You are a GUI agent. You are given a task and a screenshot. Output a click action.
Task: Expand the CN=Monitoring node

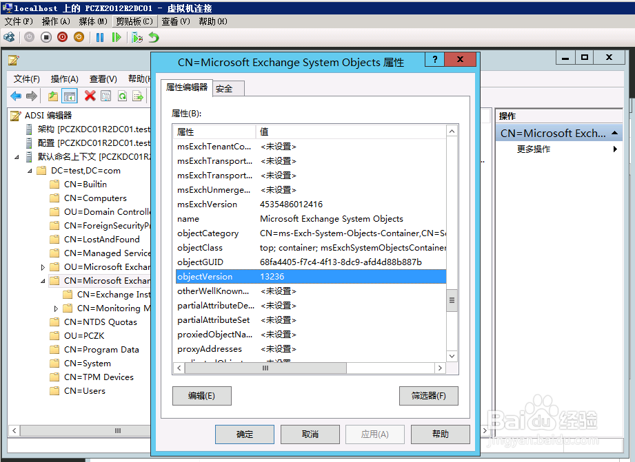tap(56, 308)
